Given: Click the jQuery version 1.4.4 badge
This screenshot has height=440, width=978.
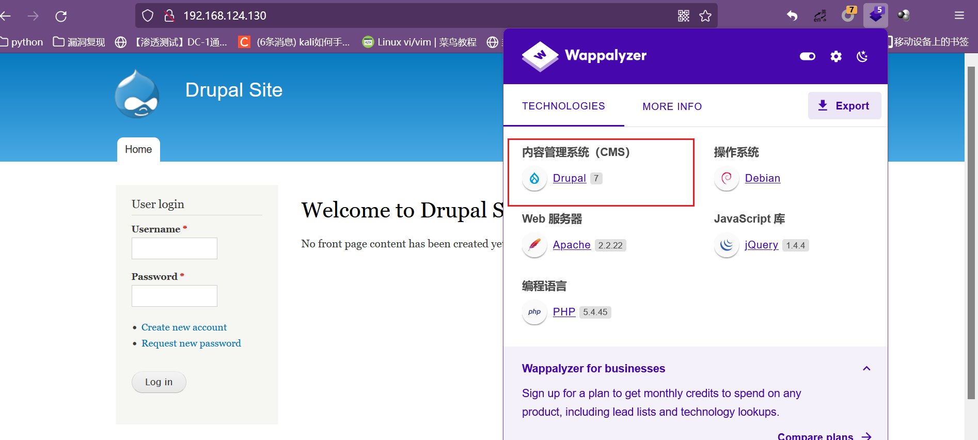Looking at the screenshot, I should 795,245.
